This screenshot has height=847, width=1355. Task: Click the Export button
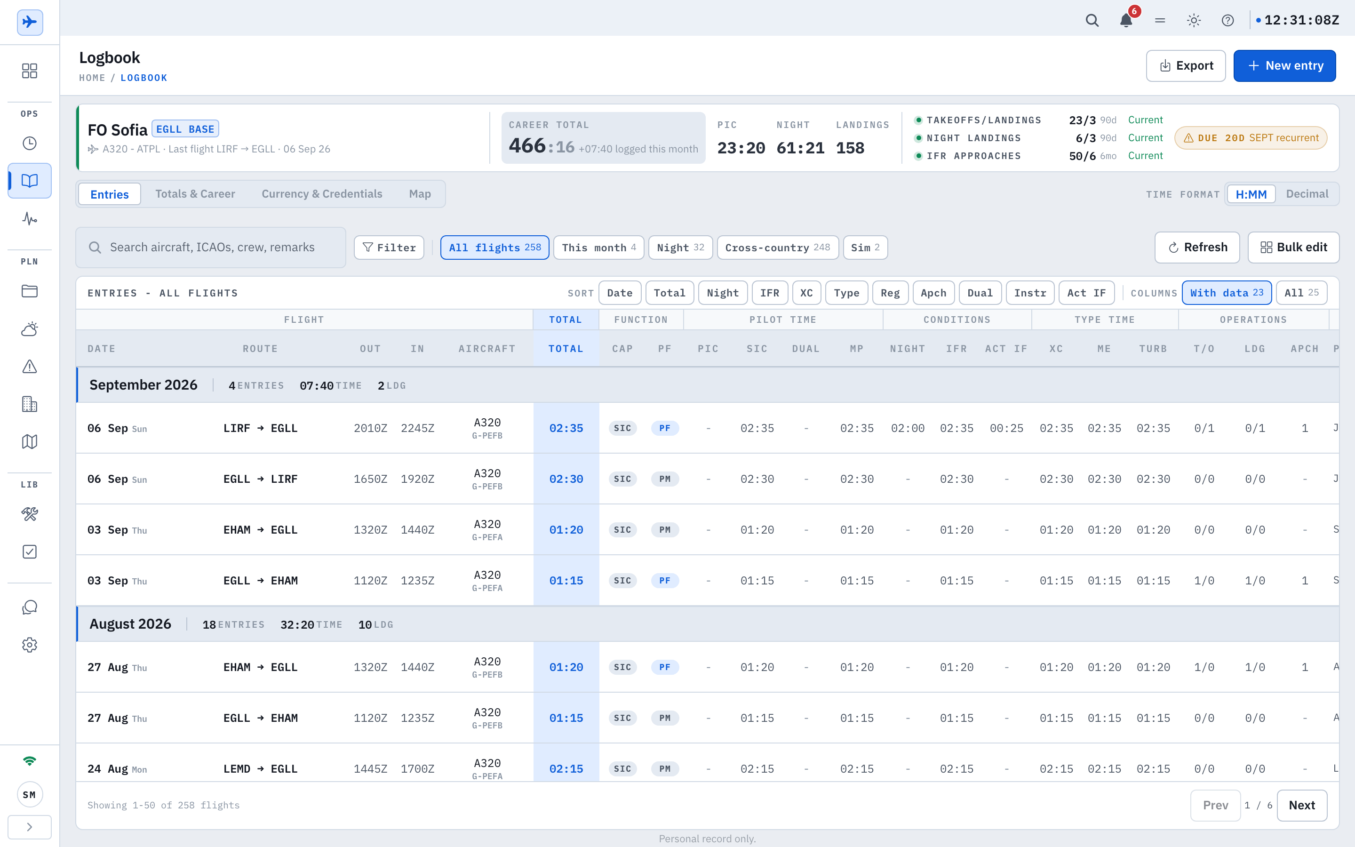point(1185,65)
